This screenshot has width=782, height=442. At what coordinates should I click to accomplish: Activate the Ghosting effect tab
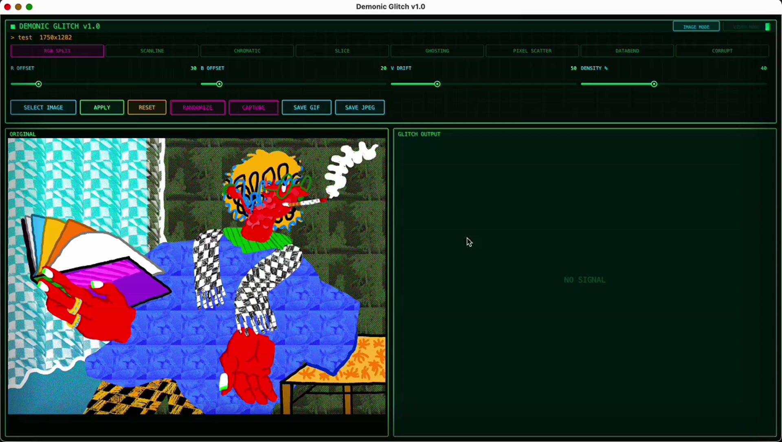[437, 51]
